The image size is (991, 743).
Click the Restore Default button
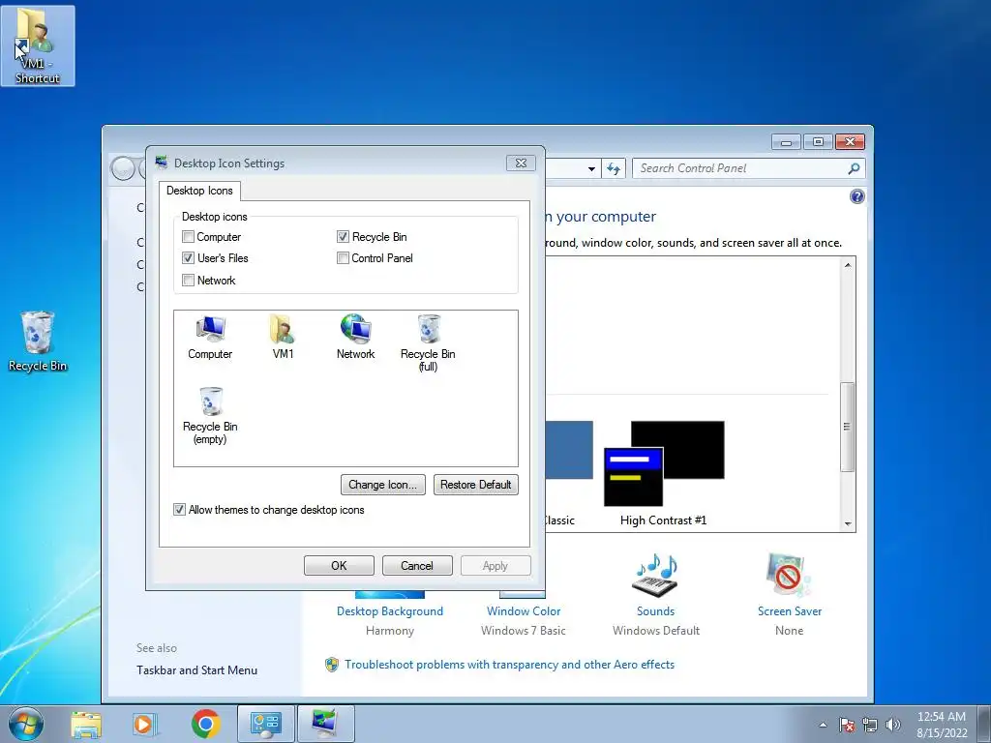tap(476, 485)
